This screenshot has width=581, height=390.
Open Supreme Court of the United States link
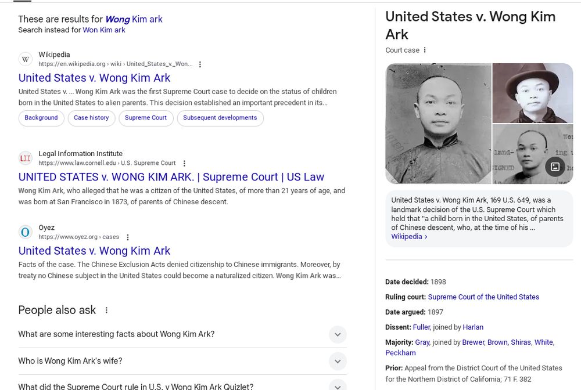click(x=483, y=297)
